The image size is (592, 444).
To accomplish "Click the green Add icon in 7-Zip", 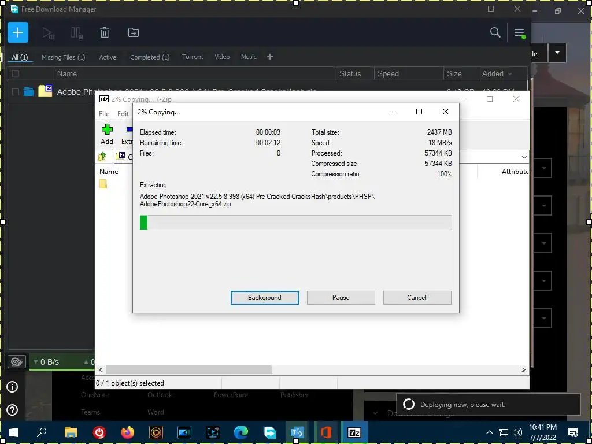I will click(107, 129).
